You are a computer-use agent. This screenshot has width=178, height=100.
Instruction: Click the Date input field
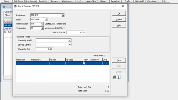click(x=38, y=19)
